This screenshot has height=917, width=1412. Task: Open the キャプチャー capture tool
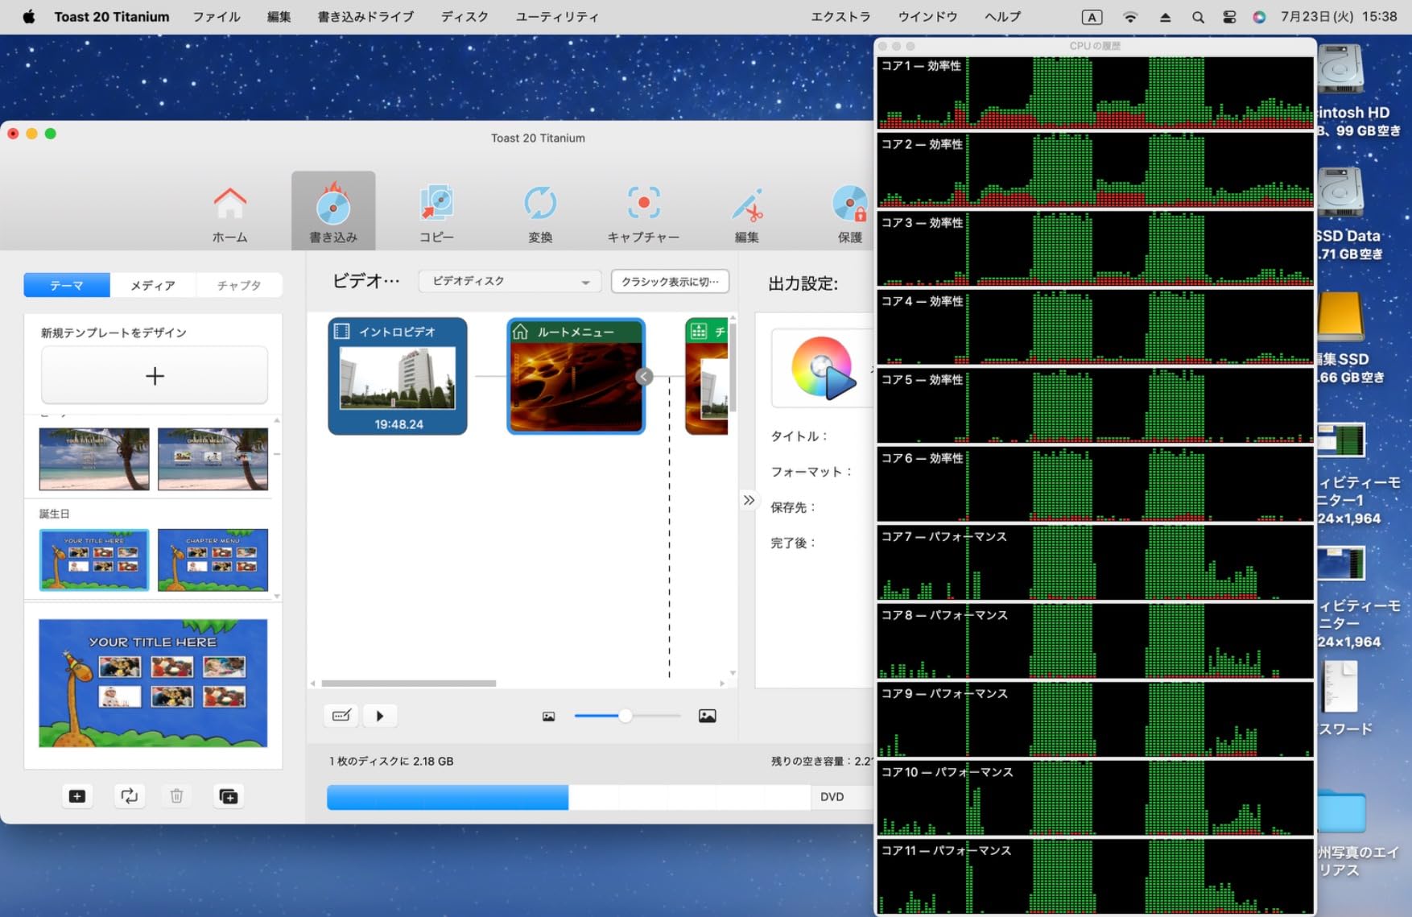(x=642, y=209)
